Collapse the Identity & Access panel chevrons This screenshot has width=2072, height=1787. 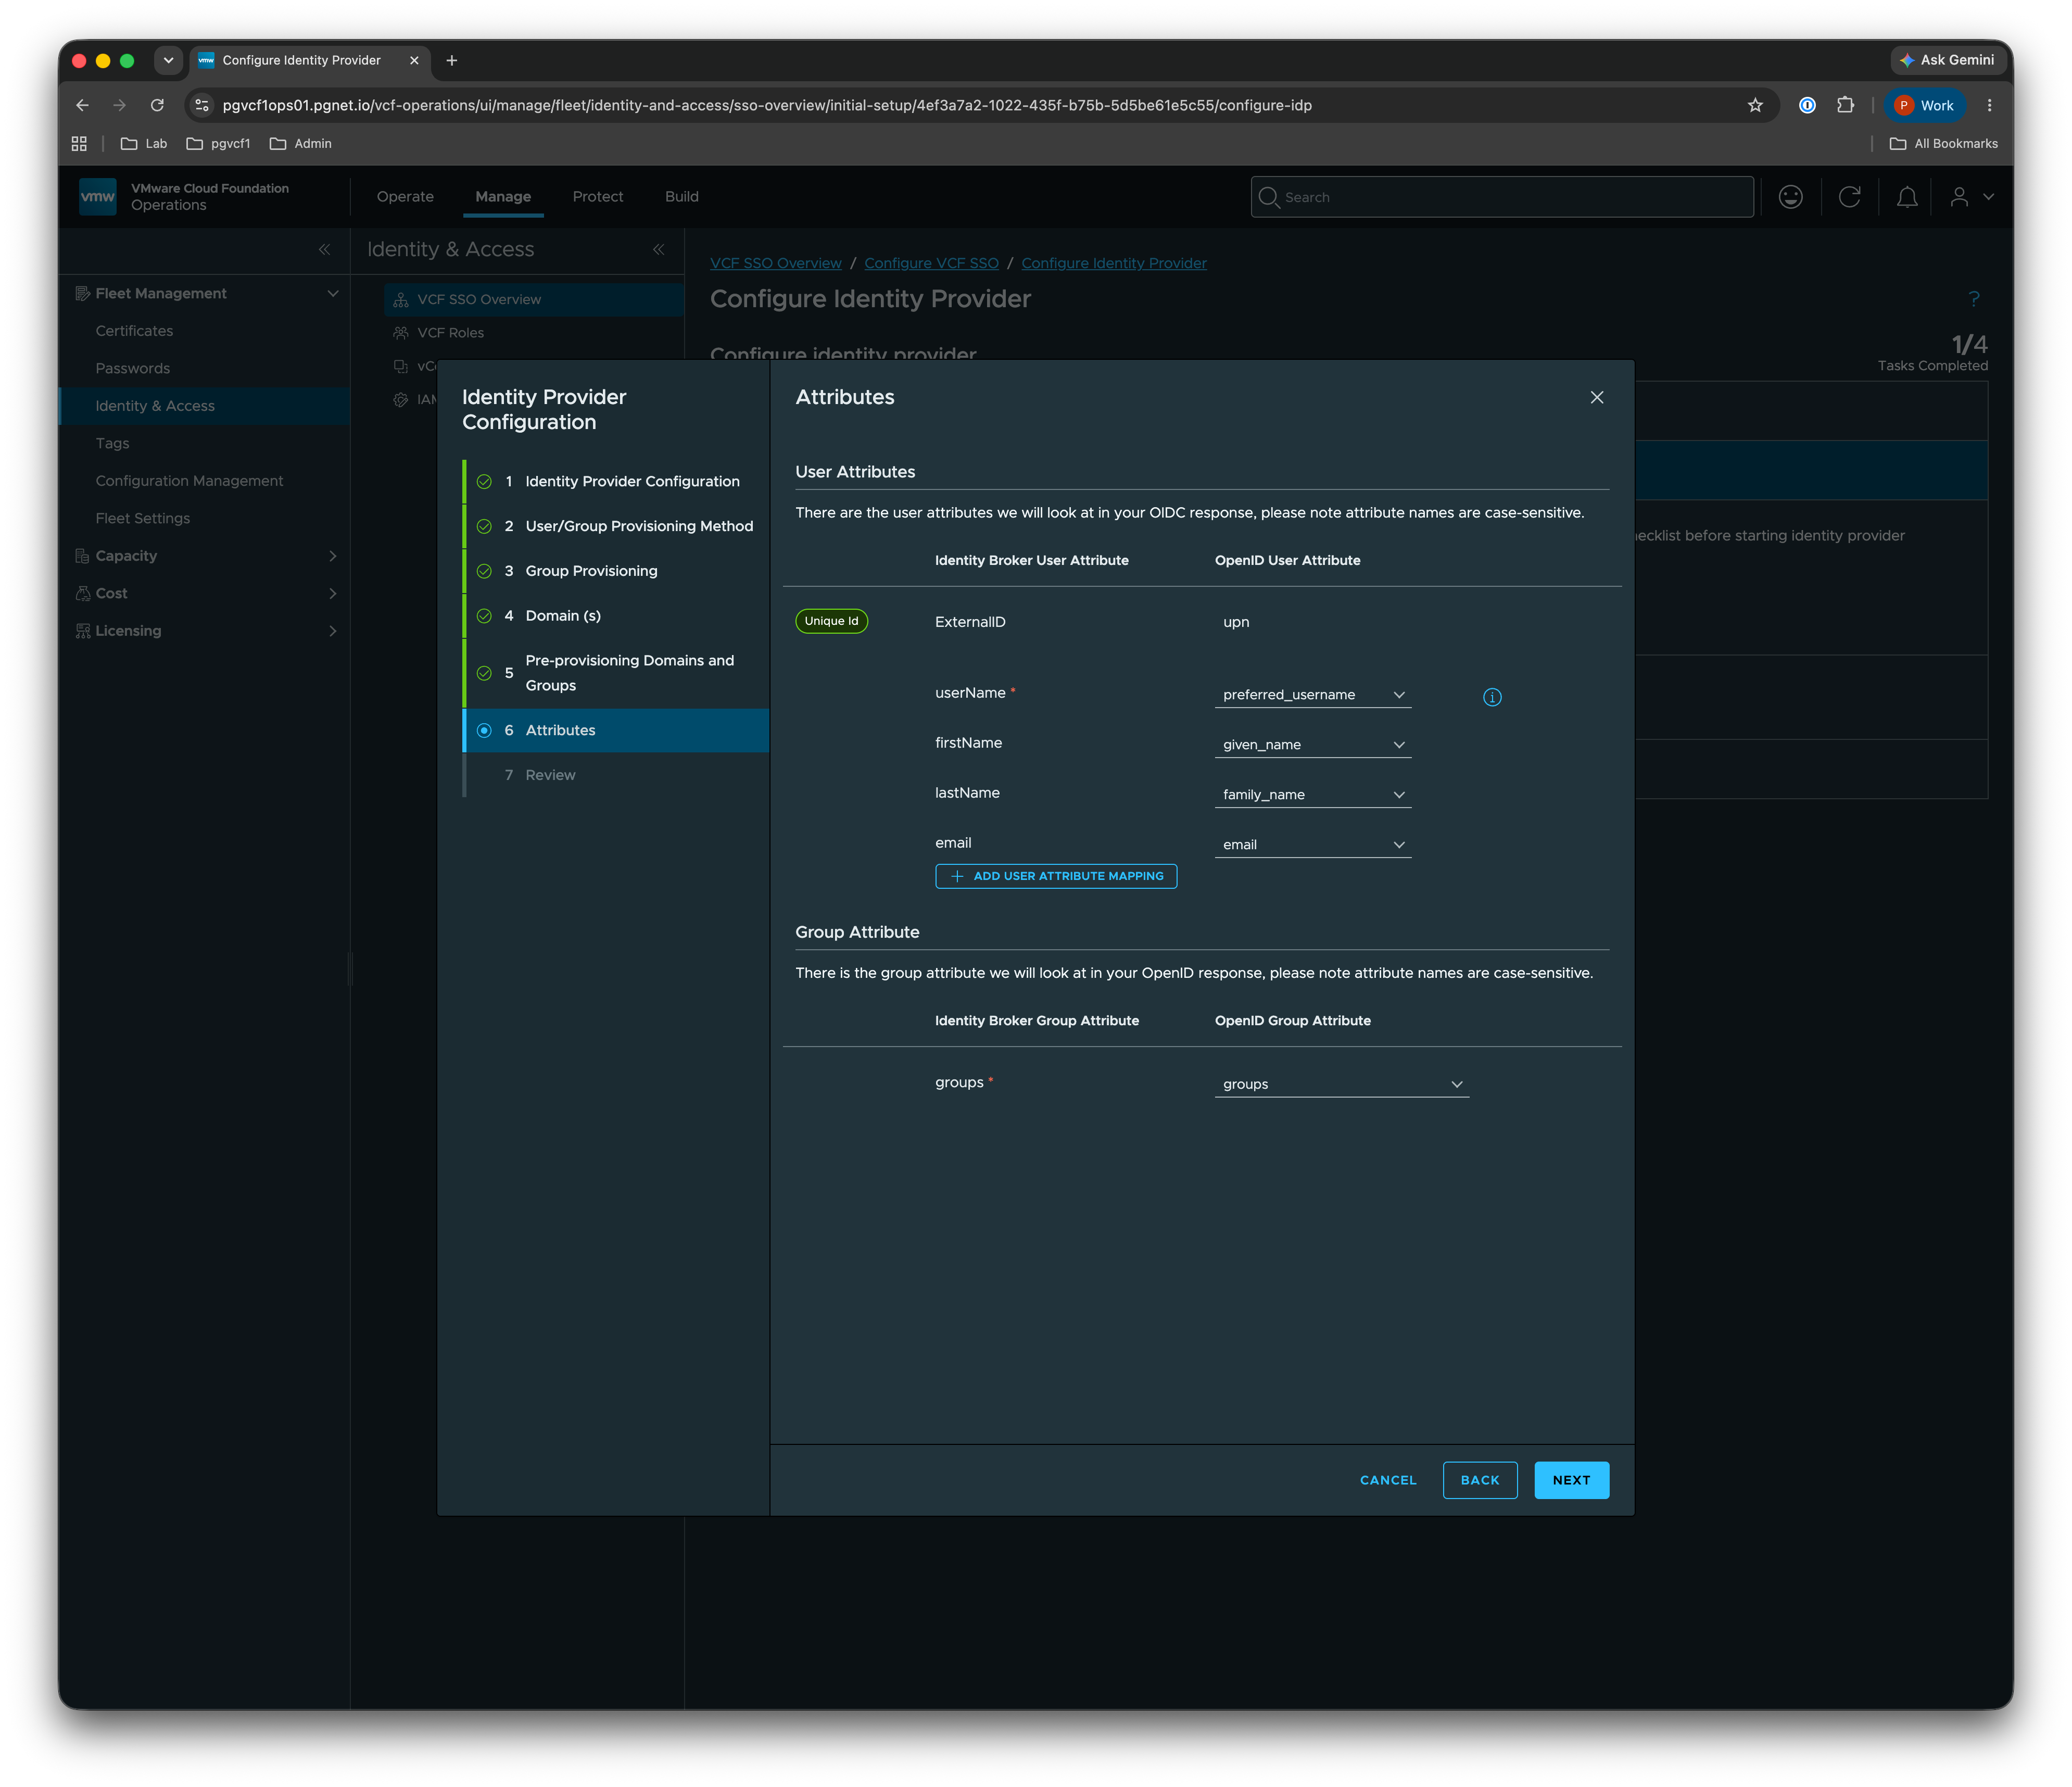click(x=658, y=249)
